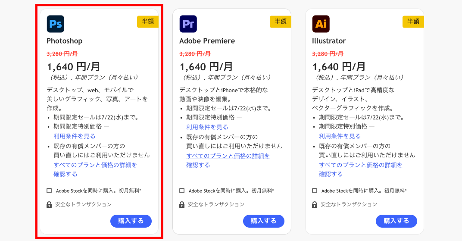
Task: Enable Adobe Stock checkbox in Adobe Premiere card
Action: tap(182, 191)
